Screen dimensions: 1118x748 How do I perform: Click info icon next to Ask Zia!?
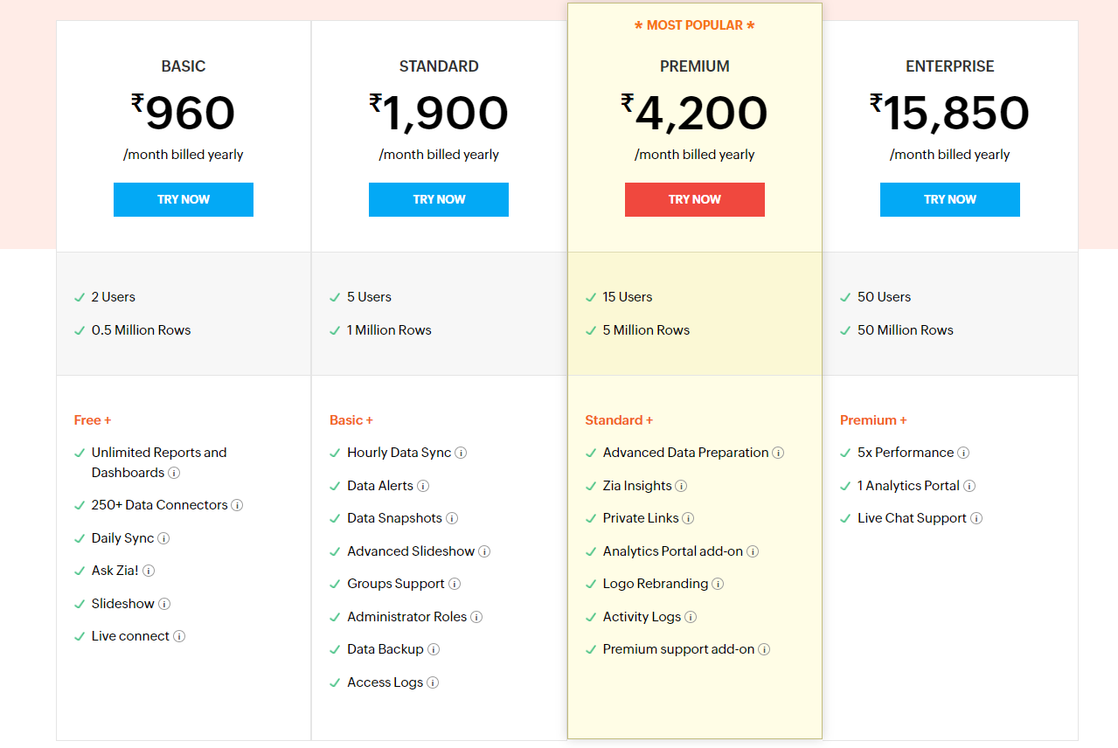point(149,571)
